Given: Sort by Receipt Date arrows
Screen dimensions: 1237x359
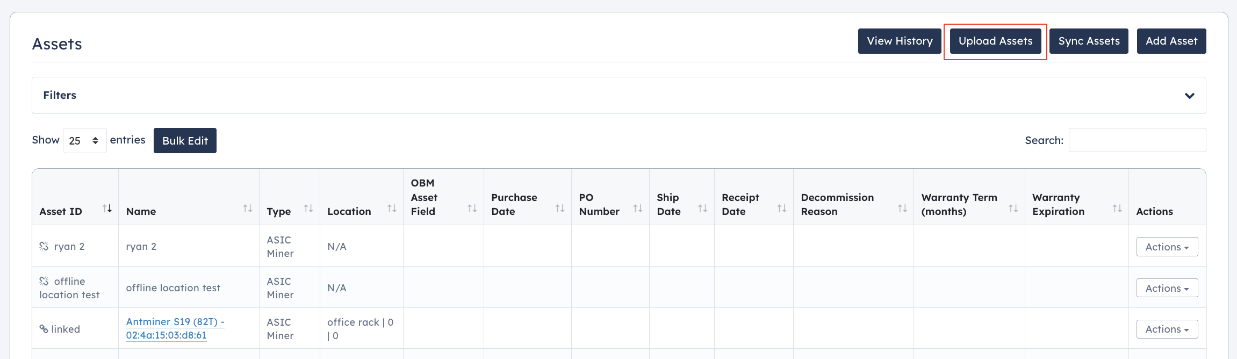Looking at the screenshot, I should pos(782,209).
